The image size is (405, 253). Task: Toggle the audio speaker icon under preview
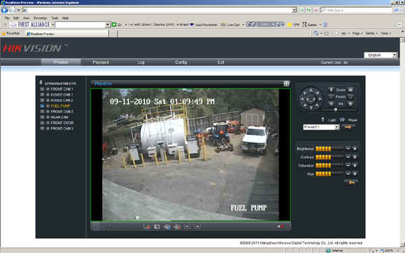[x=280, y=227]
